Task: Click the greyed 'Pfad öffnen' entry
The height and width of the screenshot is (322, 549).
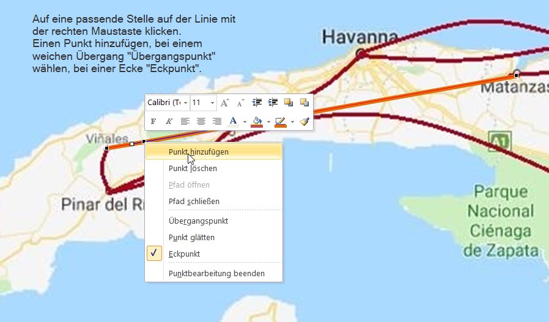Action: click(213, 185)
